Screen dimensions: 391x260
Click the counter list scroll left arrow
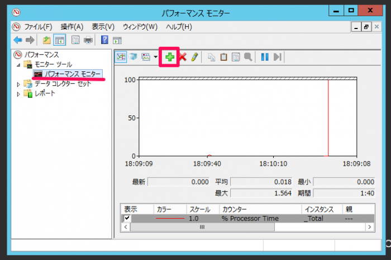point(126,227)
